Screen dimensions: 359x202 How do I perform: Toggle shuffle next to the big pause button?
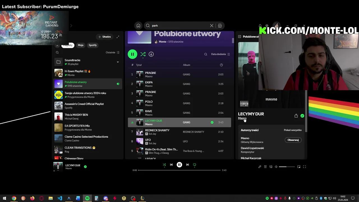click(143, 54)
